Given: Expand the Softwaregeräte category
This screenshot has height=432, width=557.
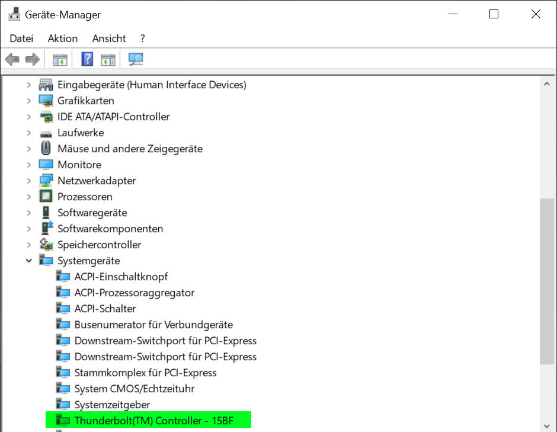Looking at the screenshot, I should 29,213.
